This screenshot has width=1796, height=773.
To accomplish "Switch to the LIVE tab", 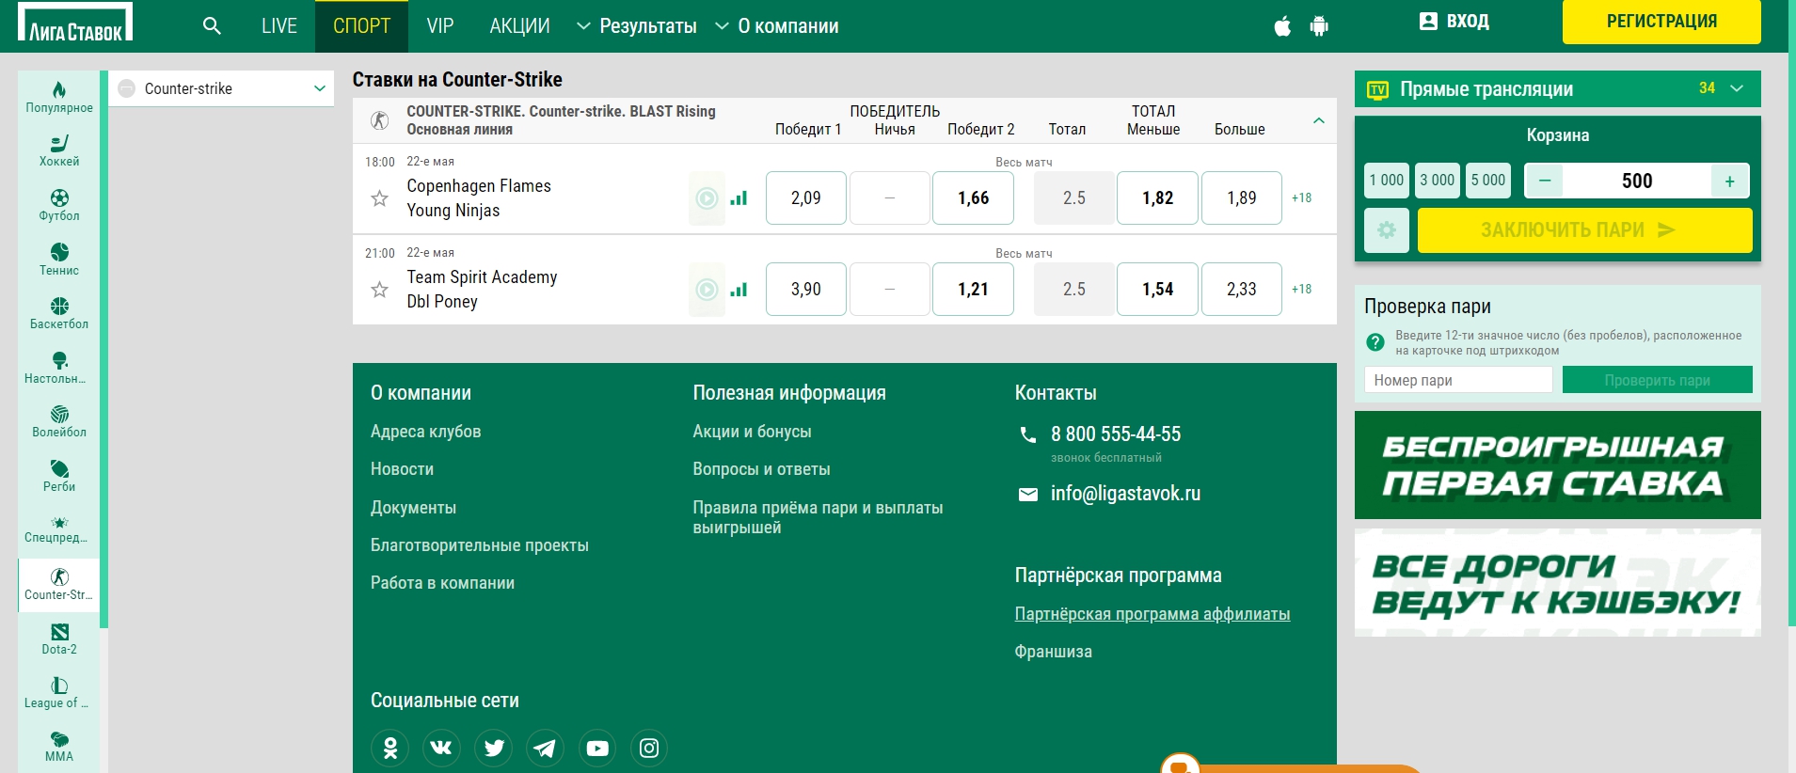I will pyautogui.click(x=279, y=26).
